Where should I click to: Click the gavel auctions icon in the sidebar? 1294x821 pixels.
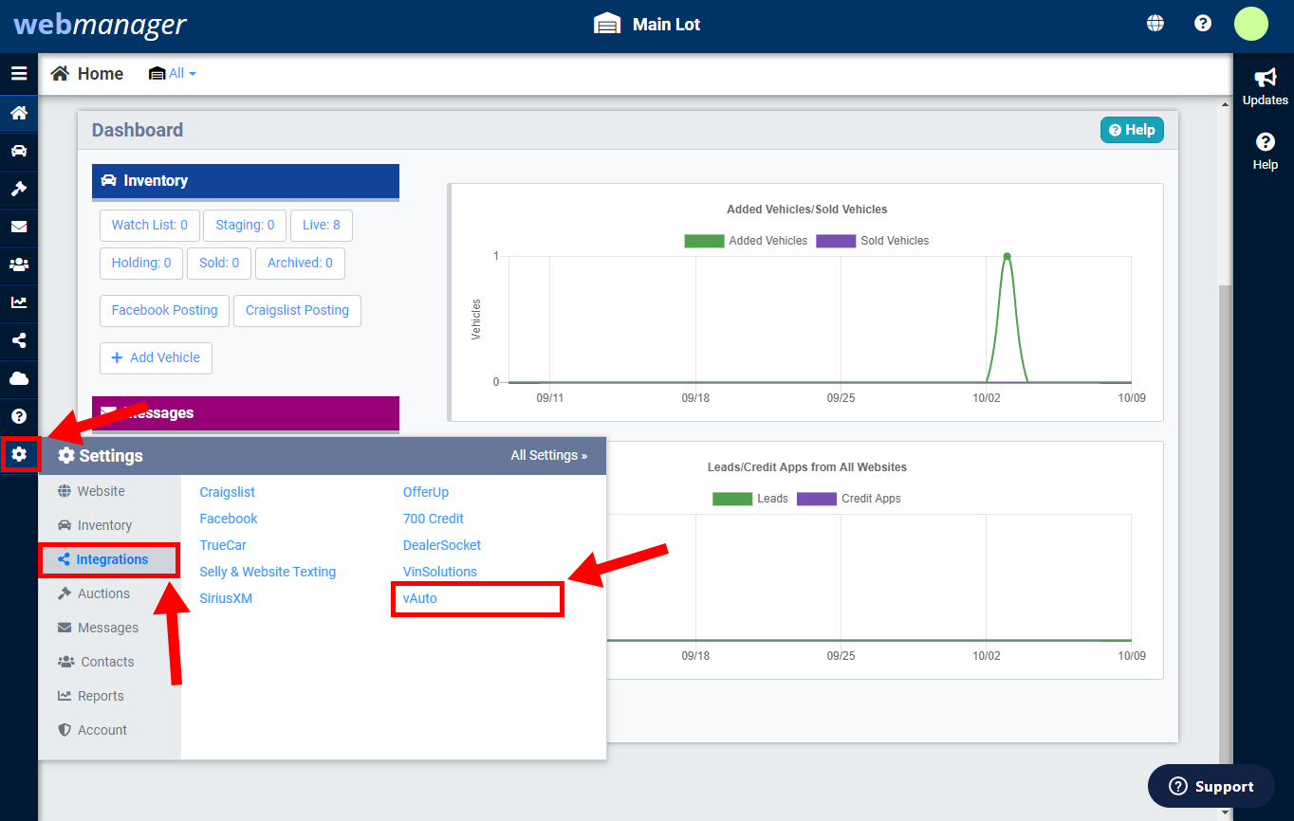(19, 189)
